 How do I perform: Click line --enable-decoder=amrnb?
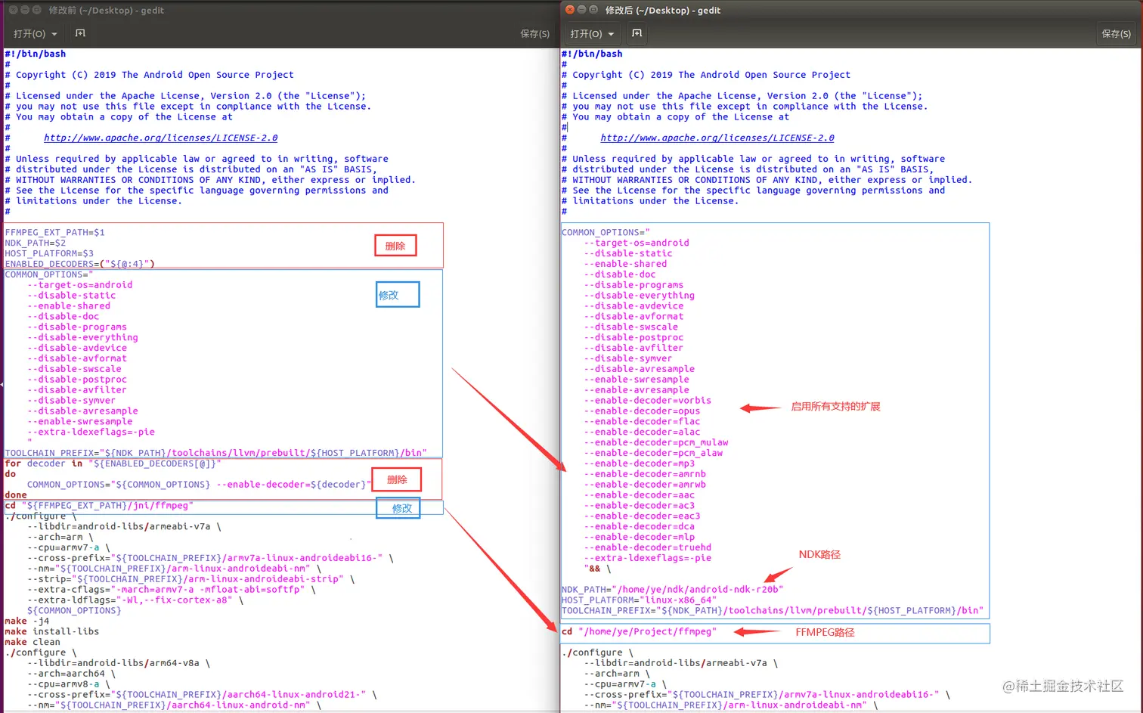(x=645, y=474)
